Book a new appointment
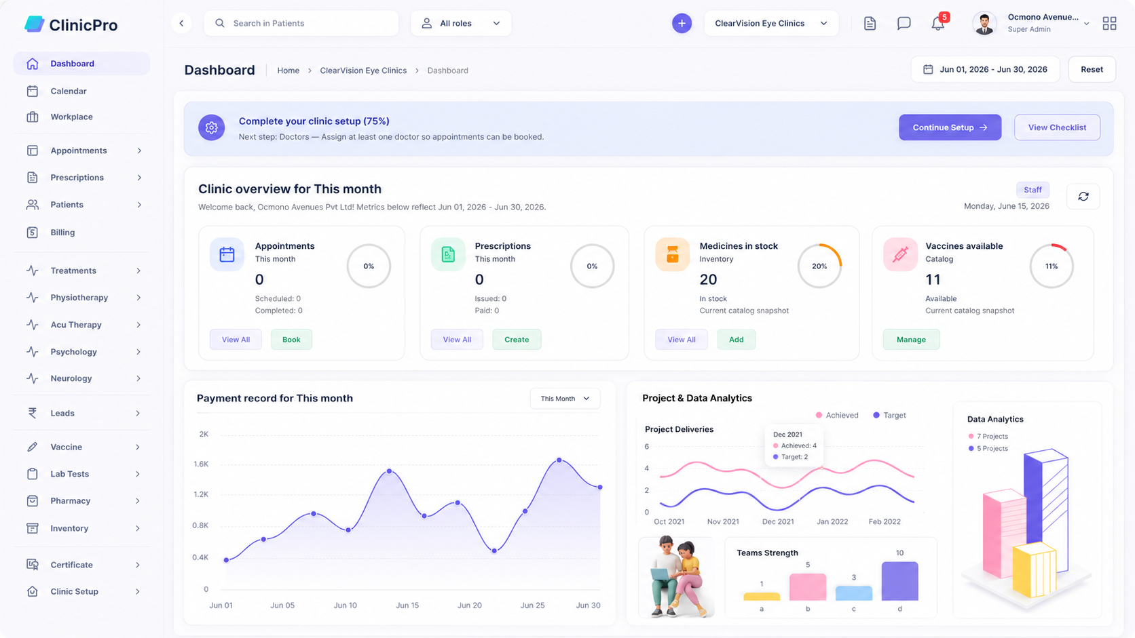Screen dimensions: 1135x638 [x=291, y=340]
